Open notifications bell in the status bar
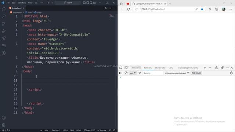 tap(114, 131)
